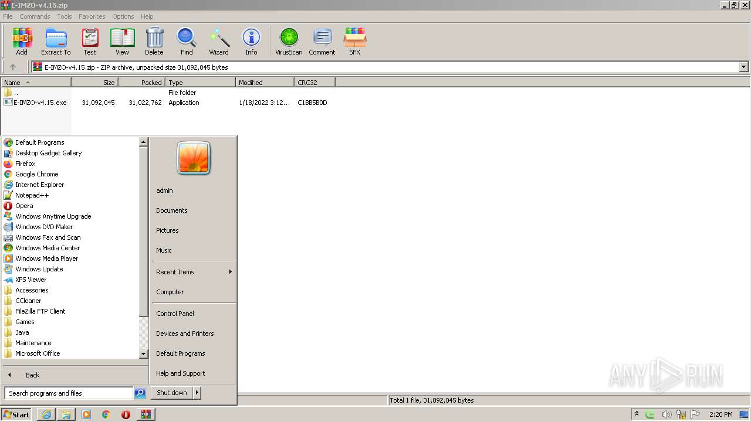Open the Options menu
This screenshot has width=751, height=422.
coord(123,16)
